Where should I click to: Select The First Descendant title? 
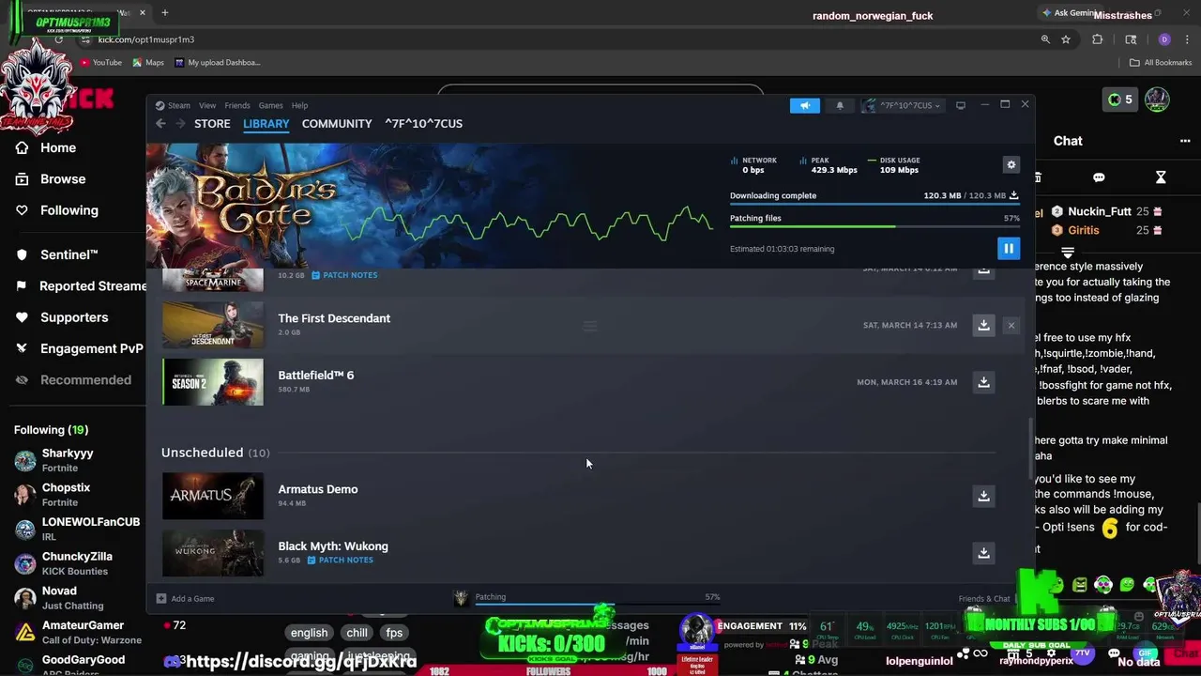[334, 318]
